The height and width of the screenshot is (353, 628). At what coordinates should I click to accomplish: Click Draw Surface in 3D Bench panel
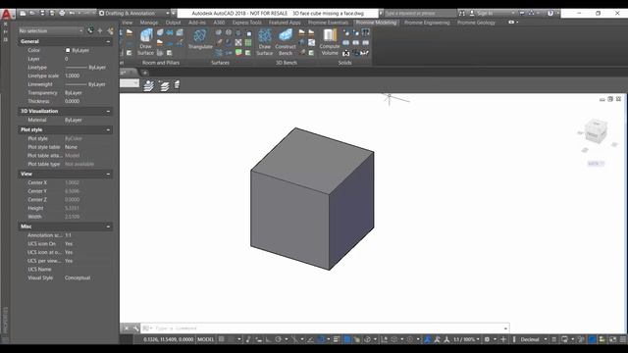coord(265,41)
